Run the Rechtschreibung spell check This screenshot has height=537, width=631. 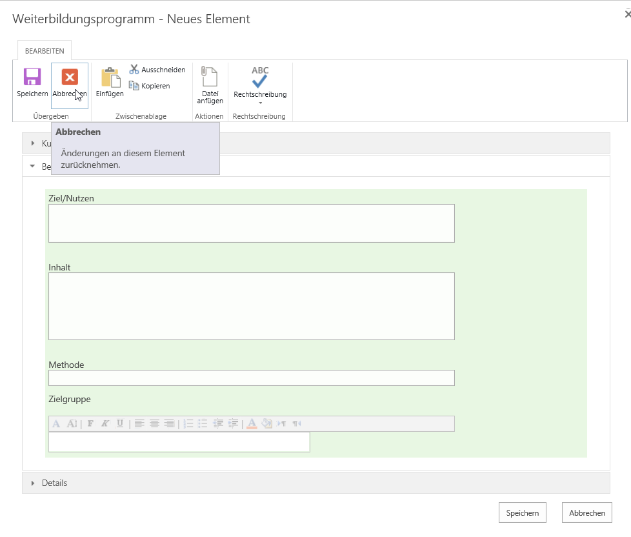(260, 82)
